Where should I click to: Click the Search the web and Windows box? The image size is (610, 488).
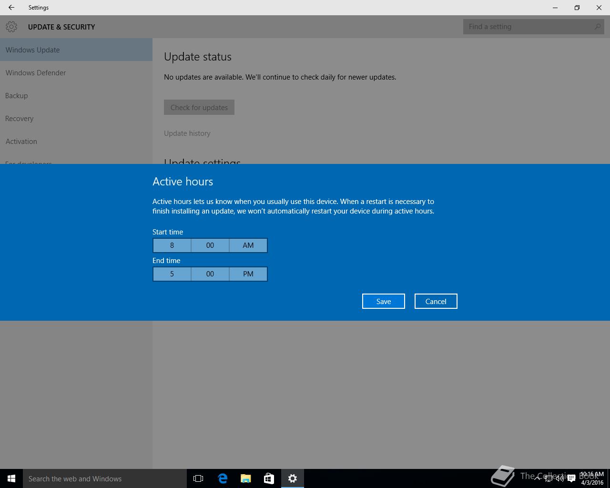pos(105,478)
